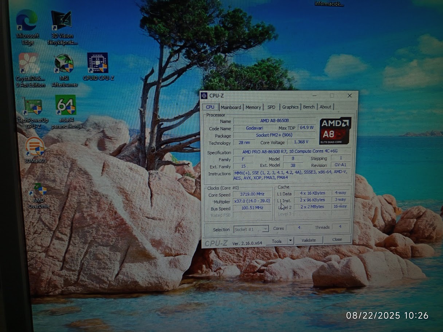Click the Max TDP value 64.9 W

(307, 128)
